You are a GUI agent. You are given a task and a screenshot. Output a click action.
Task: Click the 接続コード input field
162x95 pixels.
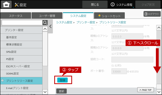(x=132, y=59)
